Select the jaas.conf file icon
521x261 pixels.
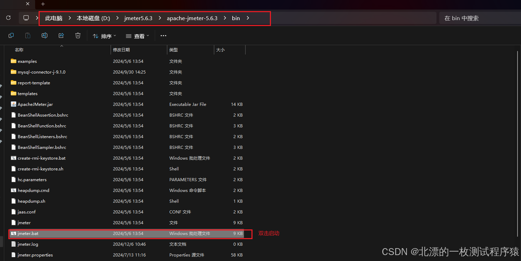14,212
